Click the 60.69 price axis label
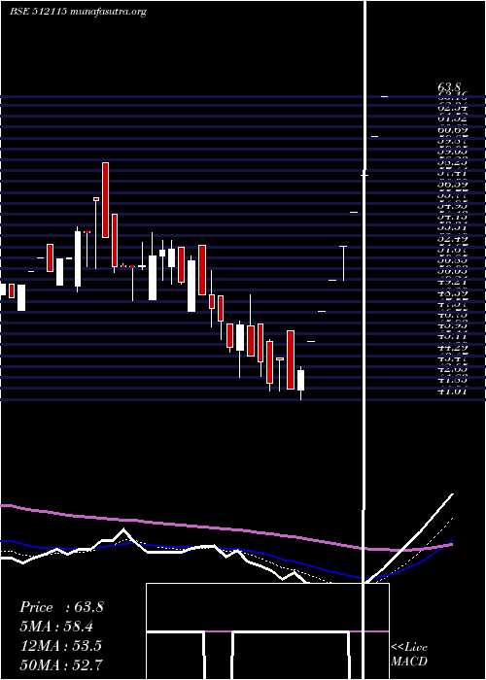486x680 pixels. pyautogui.click(x=452, y=129)
